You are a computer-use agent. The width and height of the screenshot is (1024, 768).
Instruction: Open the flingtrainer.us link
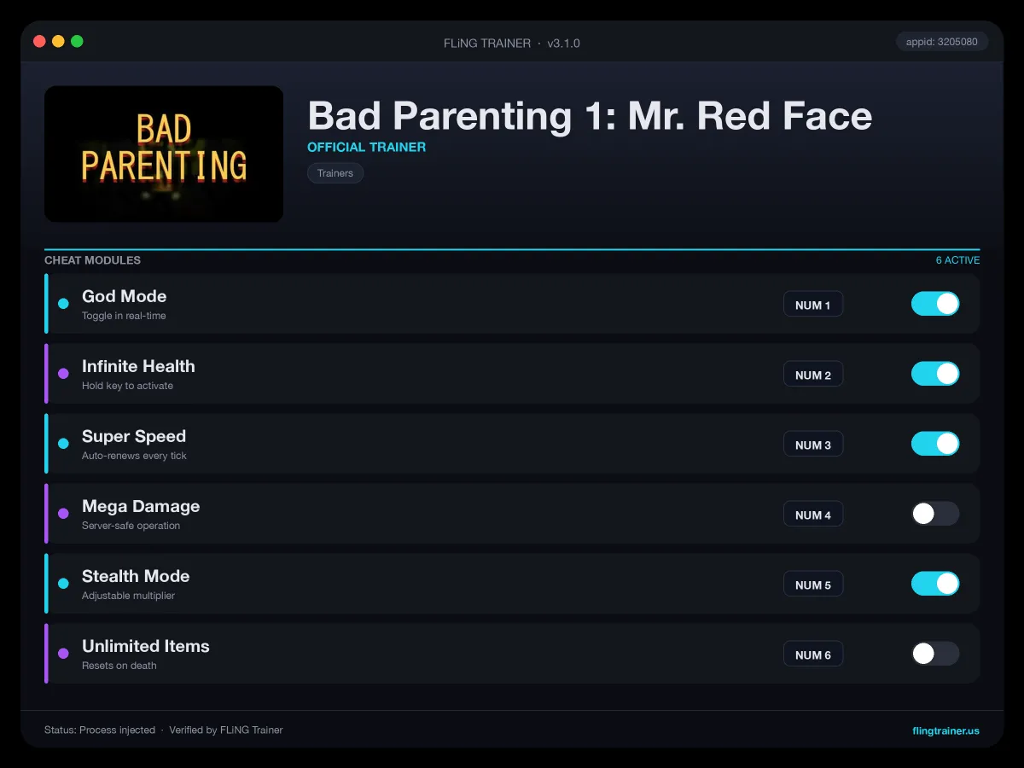tap(945, 730)
